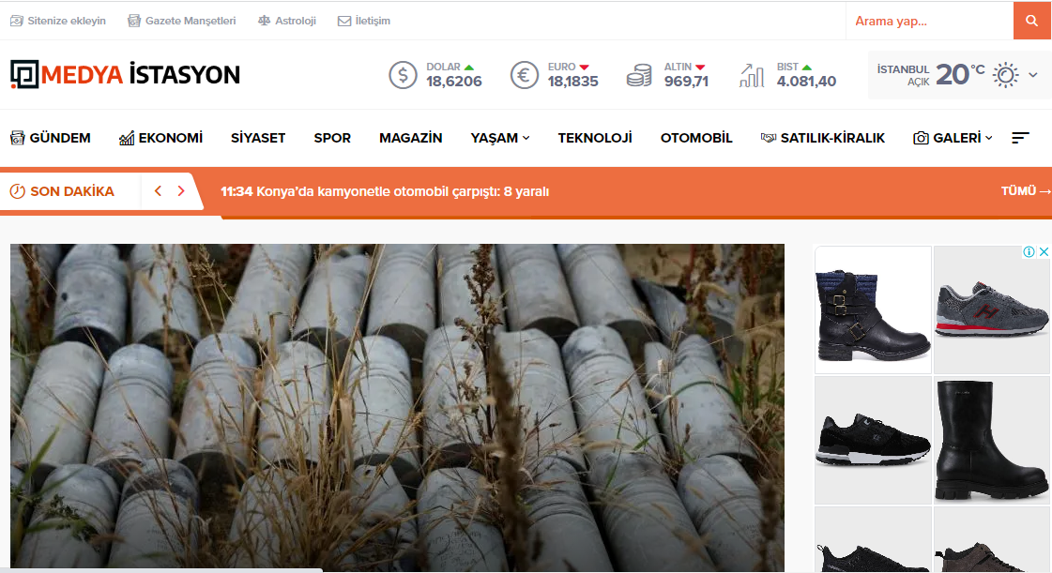Click the Medya İstasyon logo
The width and height of the screenshot is (1052, 573).
coord(126,74)
